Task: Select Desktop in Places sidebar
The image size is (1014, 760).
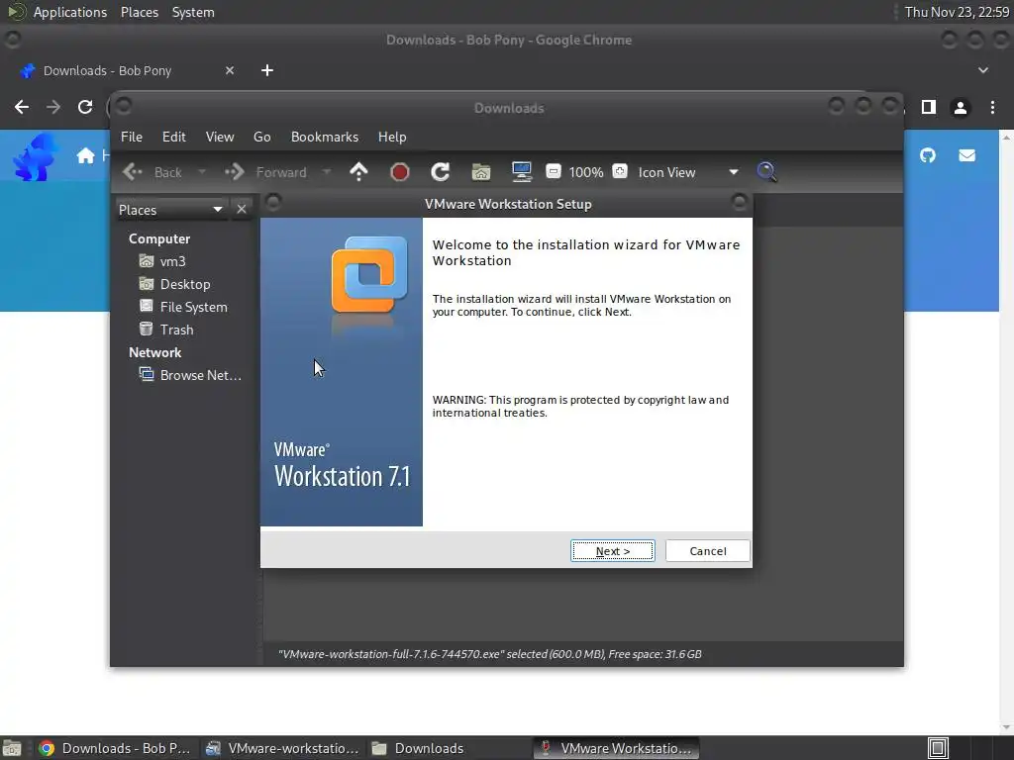Action: [x=174, y=284]
